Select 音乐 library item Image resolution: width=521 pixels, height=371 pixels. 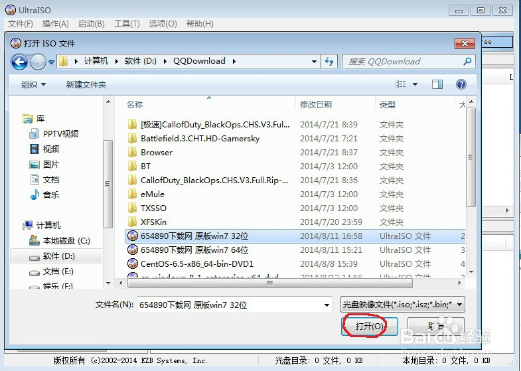44,194
